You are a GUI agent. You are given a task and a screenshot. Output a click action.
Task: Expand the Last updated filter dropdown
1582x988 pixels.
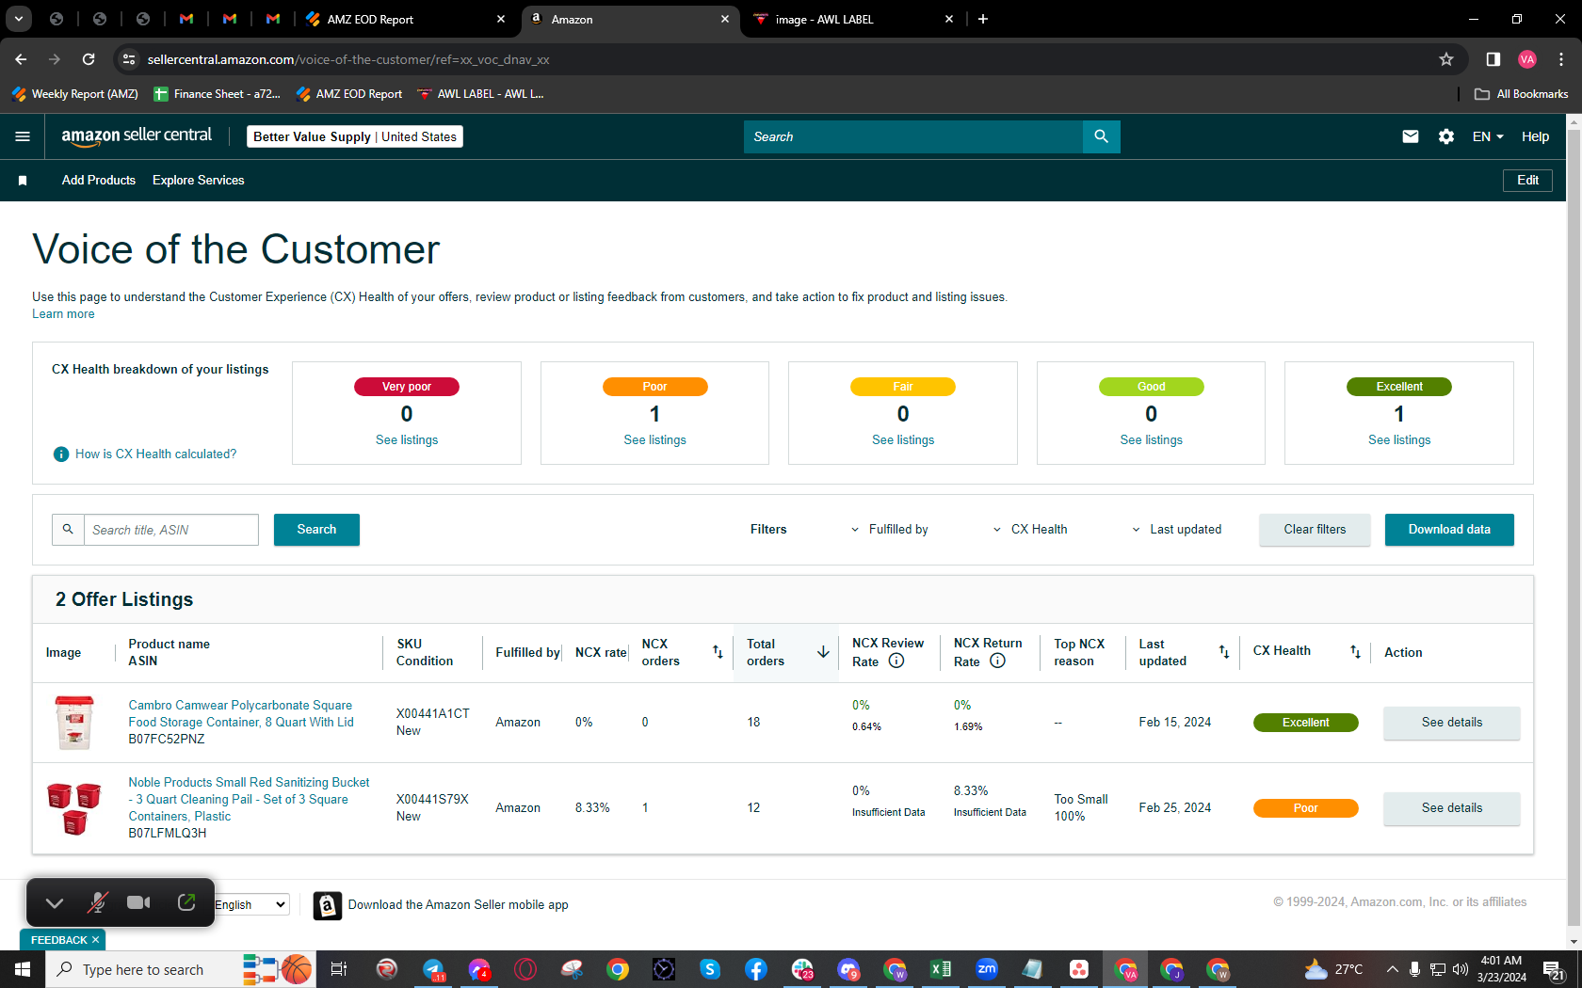pos(1177,530)
